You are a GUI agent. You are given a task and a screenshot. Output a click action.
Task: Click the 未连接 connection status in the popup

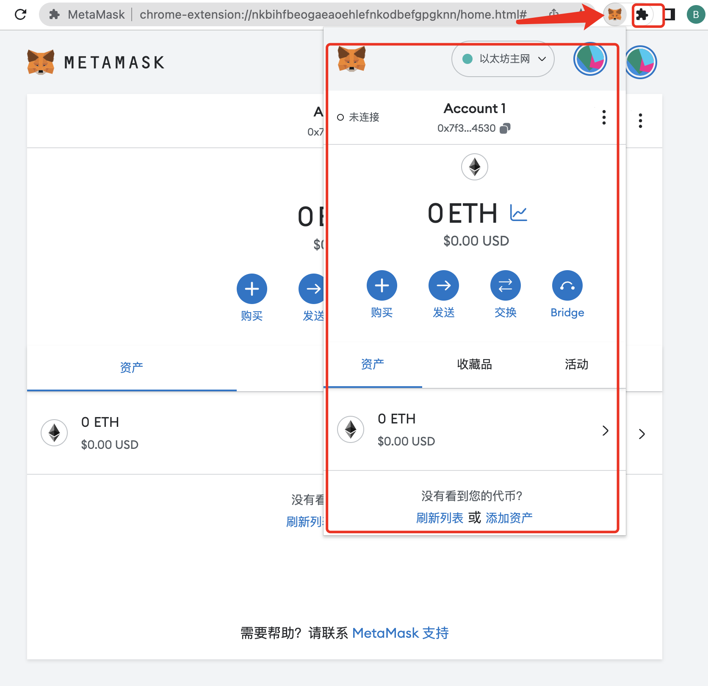tap(358, 117)
